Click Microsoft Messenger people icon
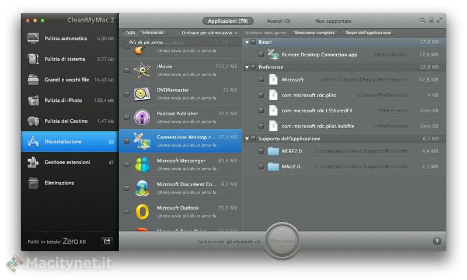The width and height of the screenshot is (467, 280). (x=142, y=165)
